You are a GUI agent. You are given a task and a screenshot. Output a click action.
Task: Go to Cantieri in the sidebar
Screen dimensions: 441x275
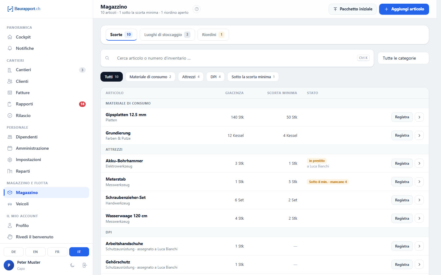pyautogui.click(x=46, y=70)
